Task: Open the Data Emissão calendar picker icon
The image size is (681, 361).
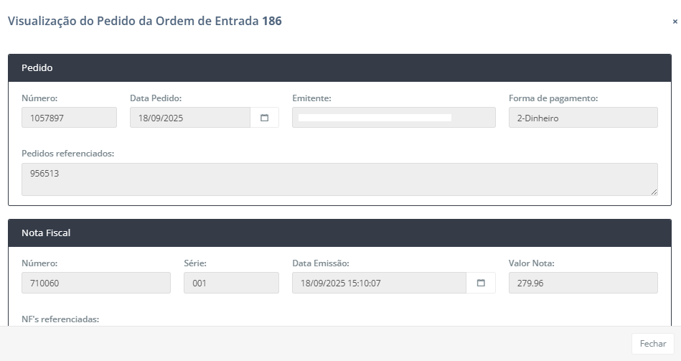Action: coord(481,283)
